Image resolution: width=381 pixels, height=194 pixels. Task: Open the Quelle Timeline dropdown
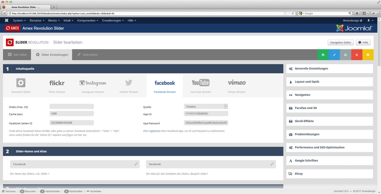206,107
